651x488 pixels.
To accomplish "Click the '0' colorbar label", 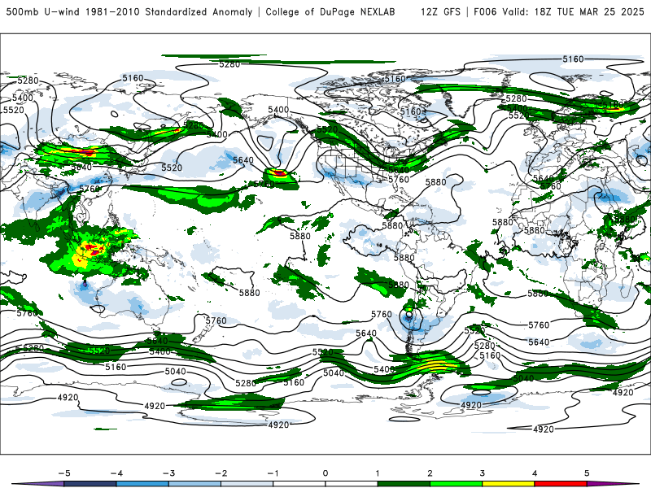I will tap(325, 473).
